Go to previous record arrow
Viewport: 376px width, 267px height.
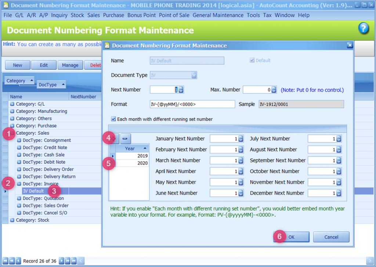[x=18, y=261]
